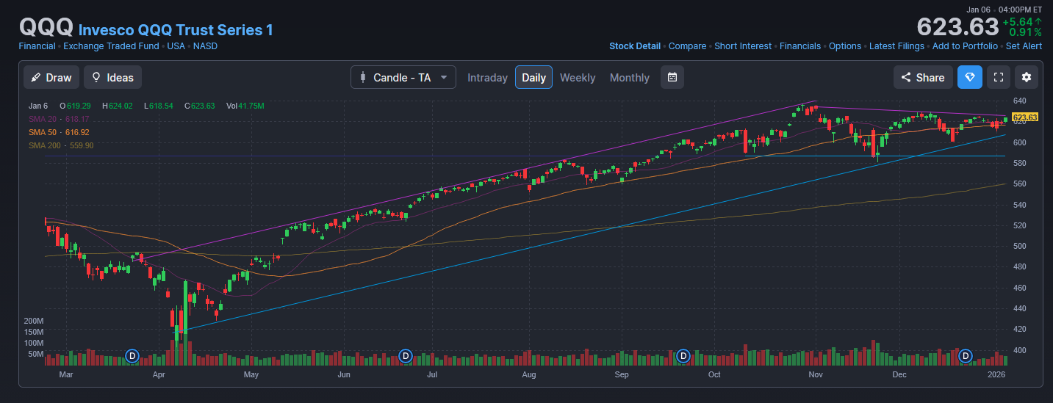Open chart settings gear
The height and width of the screenshot is (403, 1053).
coord(1027,77)
